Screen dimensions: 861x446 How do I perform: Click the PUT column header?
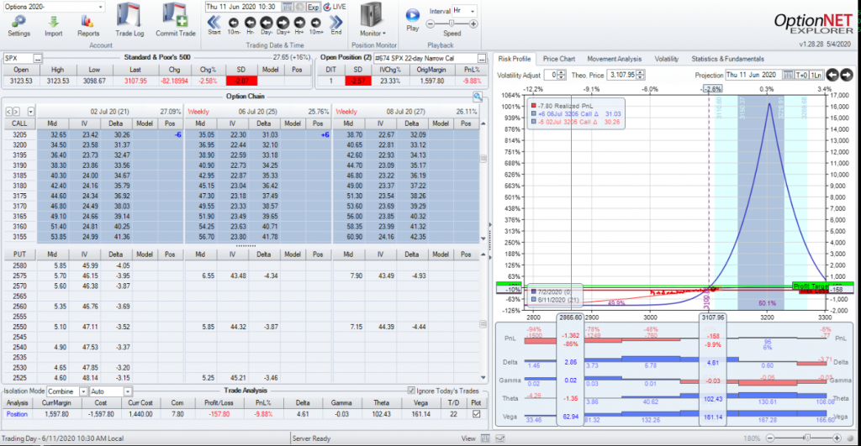(x=19, y=254)
